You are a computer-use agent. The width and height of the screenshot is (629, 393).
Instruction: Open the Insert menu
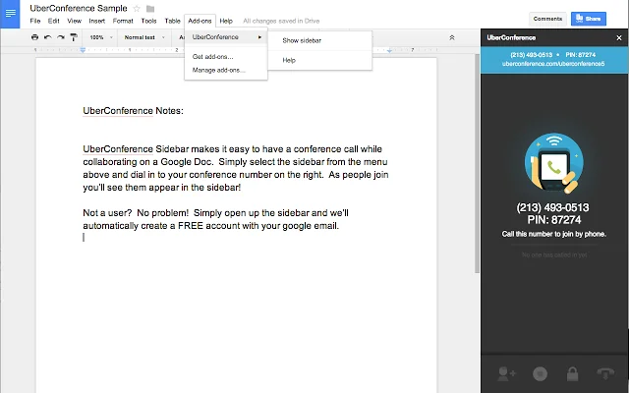coord(96,21)
